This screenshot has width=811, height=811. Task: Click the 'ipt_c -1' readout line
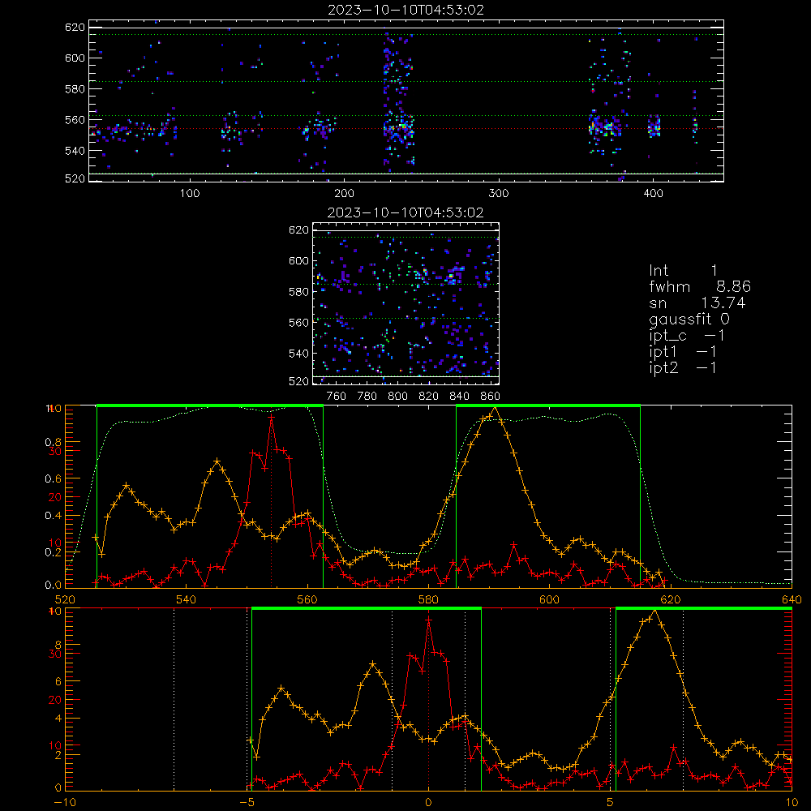(687, 335)
